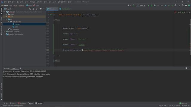Screen dimensions: 191x107
Task: Click the gutter run arrow beside main method
Action: point(51,15)
